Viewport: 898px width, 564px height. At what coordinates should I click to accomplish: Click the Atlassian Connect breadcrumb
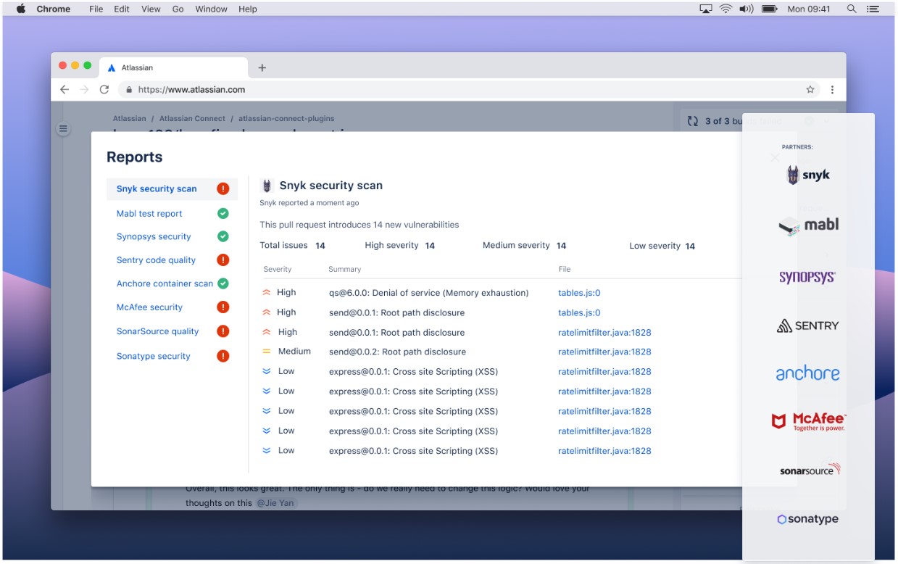(192, 118)
